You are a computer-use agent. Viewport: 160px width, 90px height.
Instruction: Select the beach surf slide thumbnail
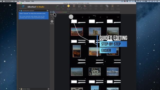coord(113,31)
